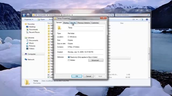Image resolution: width=172 pixels, height=96 pixels.
Task: Open the Security tab in Temp Properties
Action: [73, 23]
